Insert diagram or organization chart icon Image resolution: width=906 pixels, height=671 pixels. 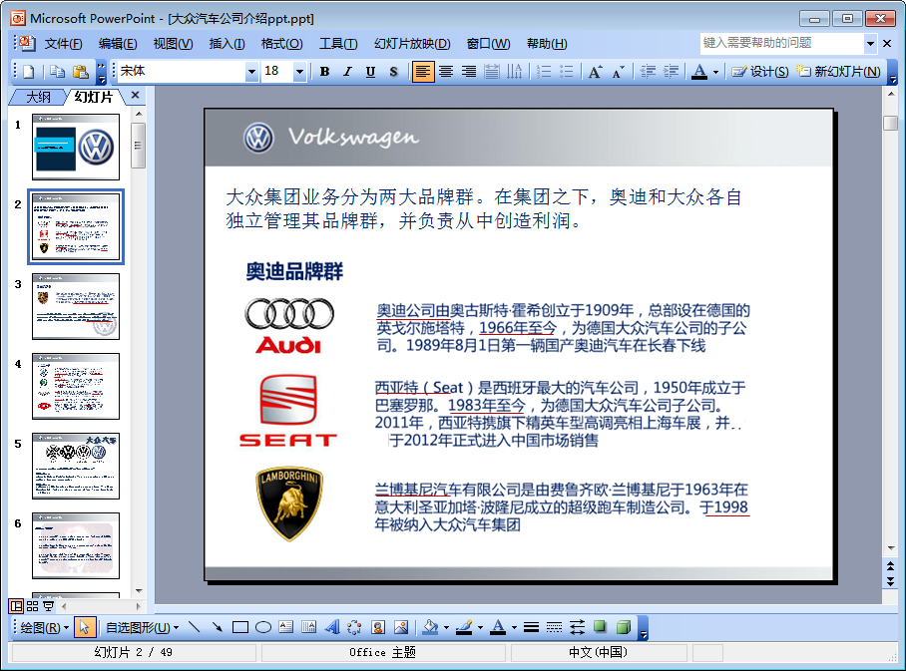click(355, 627)
